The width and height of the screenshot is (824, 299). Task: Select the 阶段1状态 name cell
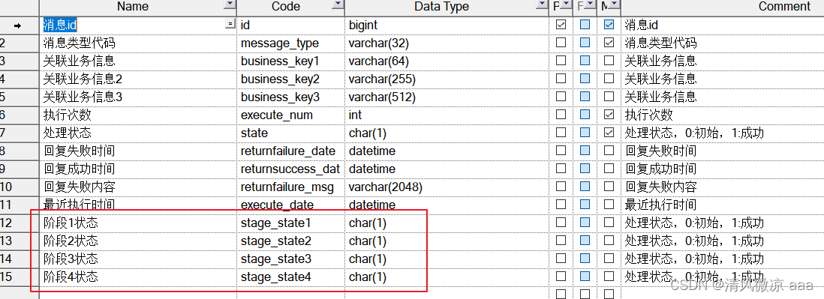point(137,223)
